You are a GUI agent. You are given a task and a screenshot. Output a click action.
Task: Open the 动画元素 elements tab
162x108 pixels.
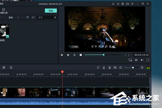(x=4, y=11)
